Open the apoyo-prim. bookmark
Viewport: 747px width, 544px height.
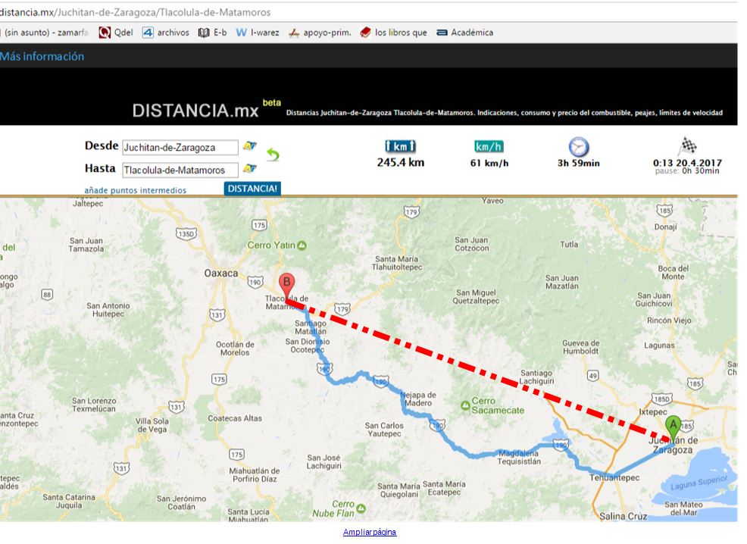320,33
